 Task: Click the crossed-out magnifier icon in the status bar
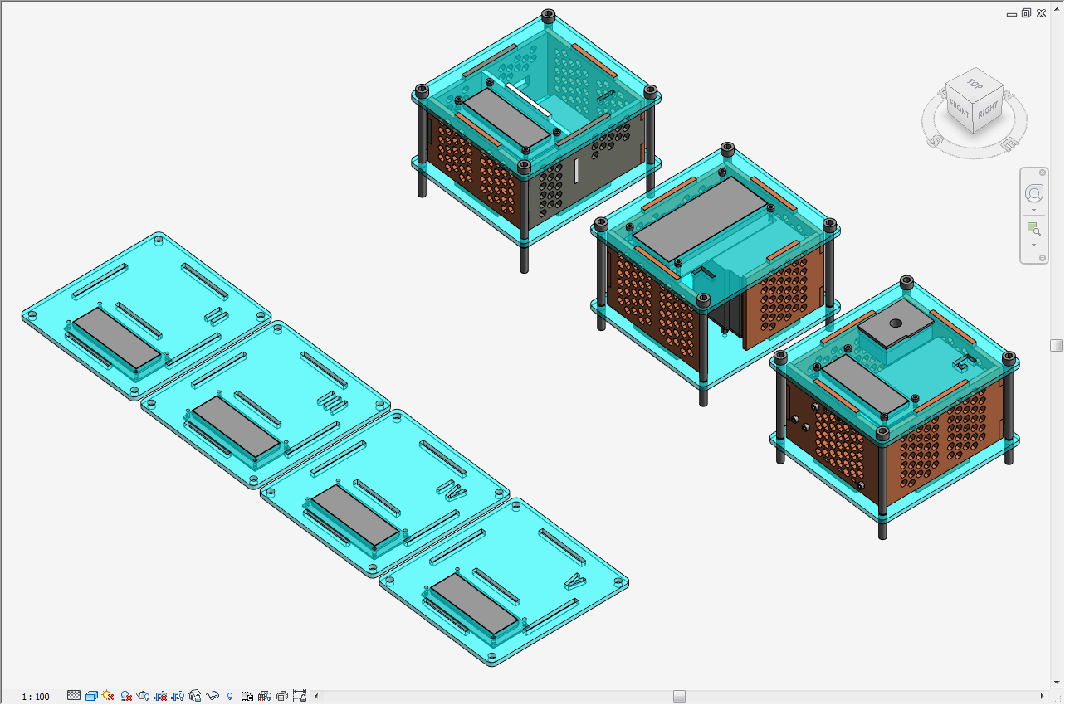(x=125, y=696)
